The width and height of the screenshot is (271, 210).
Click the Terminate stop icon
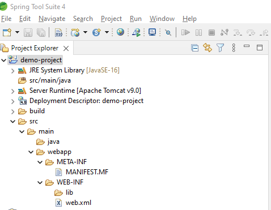click(211, 32)
